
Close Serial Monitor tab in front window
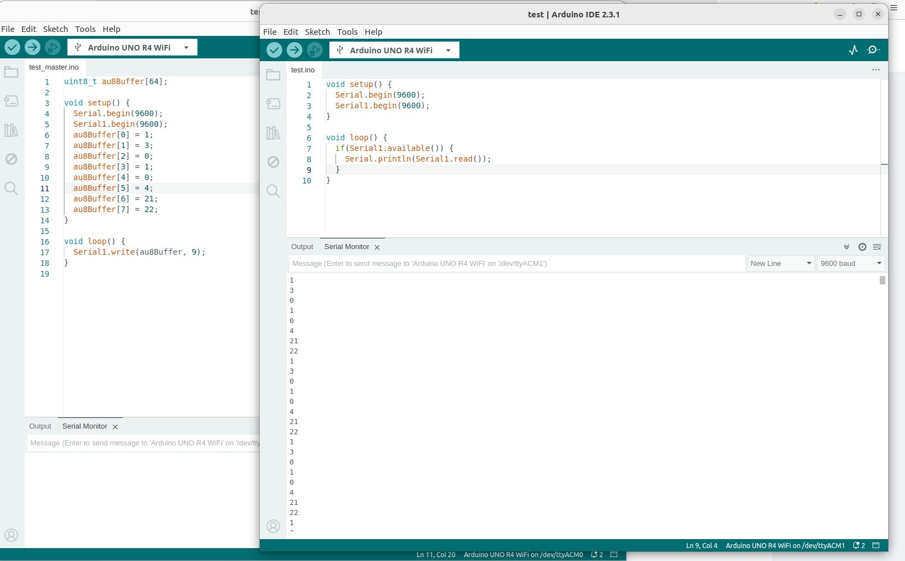[377, 247]
